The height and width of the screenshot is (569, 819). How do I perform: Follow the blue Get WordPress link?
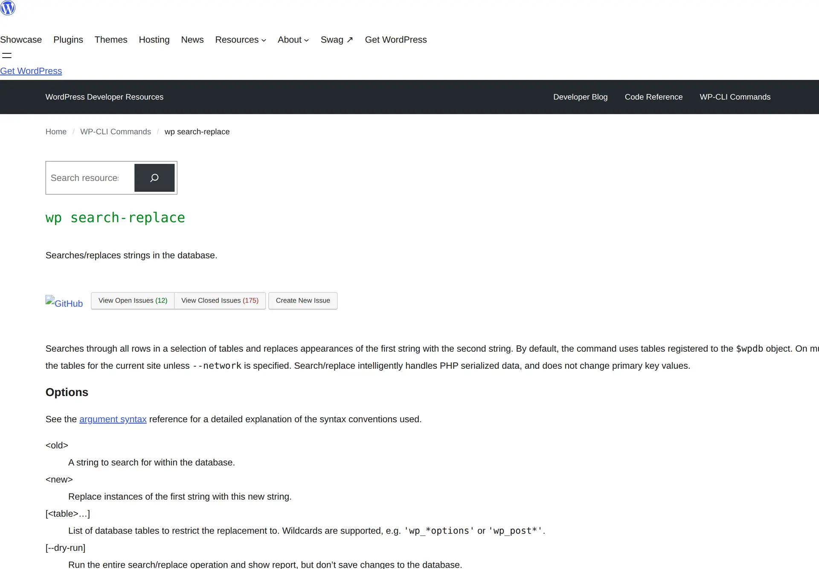pyautogui.click(x=31, y=71)
